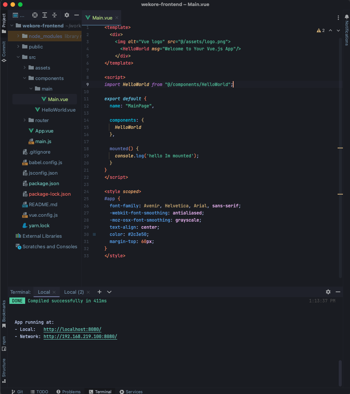Image resolution: width=350 pixels, height=394 pixels.
Task: Open the Problems tool window tab
Action: point(69,391)
